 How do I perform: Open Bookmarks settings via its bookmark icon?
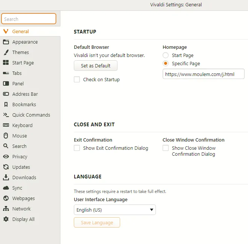coord(6,105)
